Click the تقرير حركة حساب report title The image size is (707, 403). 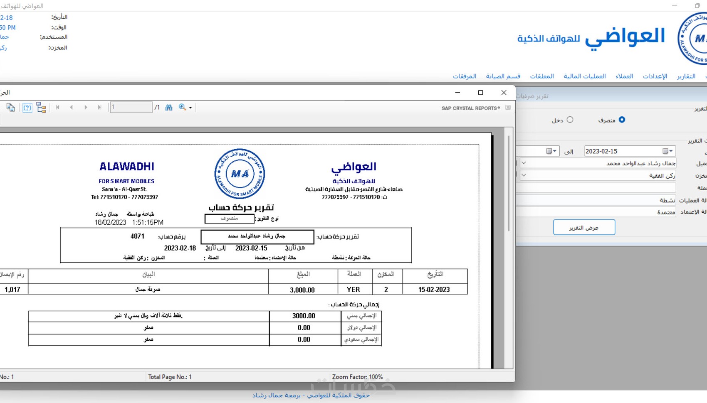[x=241, y=207]
